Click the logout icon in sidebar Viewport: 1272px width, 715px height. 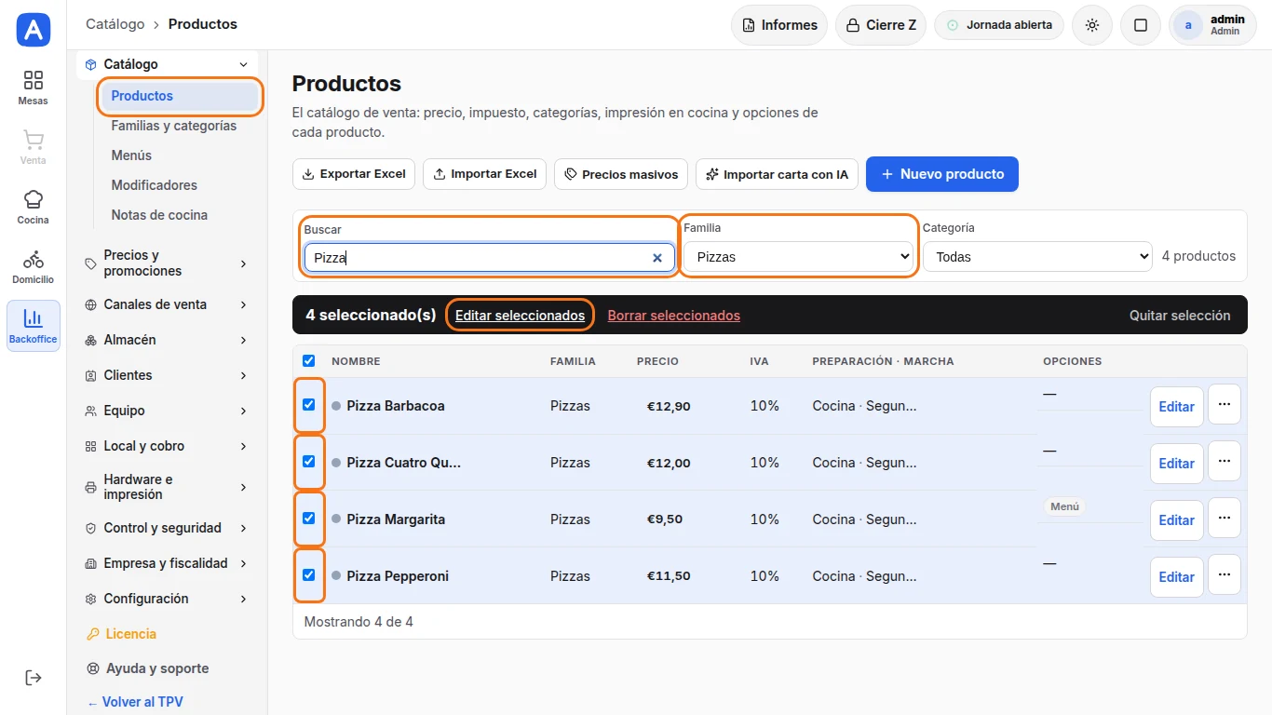[x=34, y=678]
